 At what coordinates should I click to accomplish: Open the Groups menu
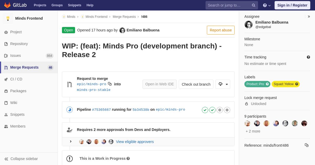pos(57,5)
